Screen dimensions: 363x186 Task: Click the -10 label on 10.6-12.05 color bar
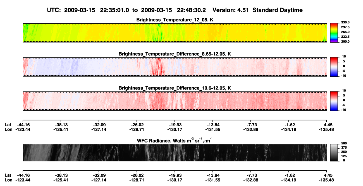coord(343,110)
